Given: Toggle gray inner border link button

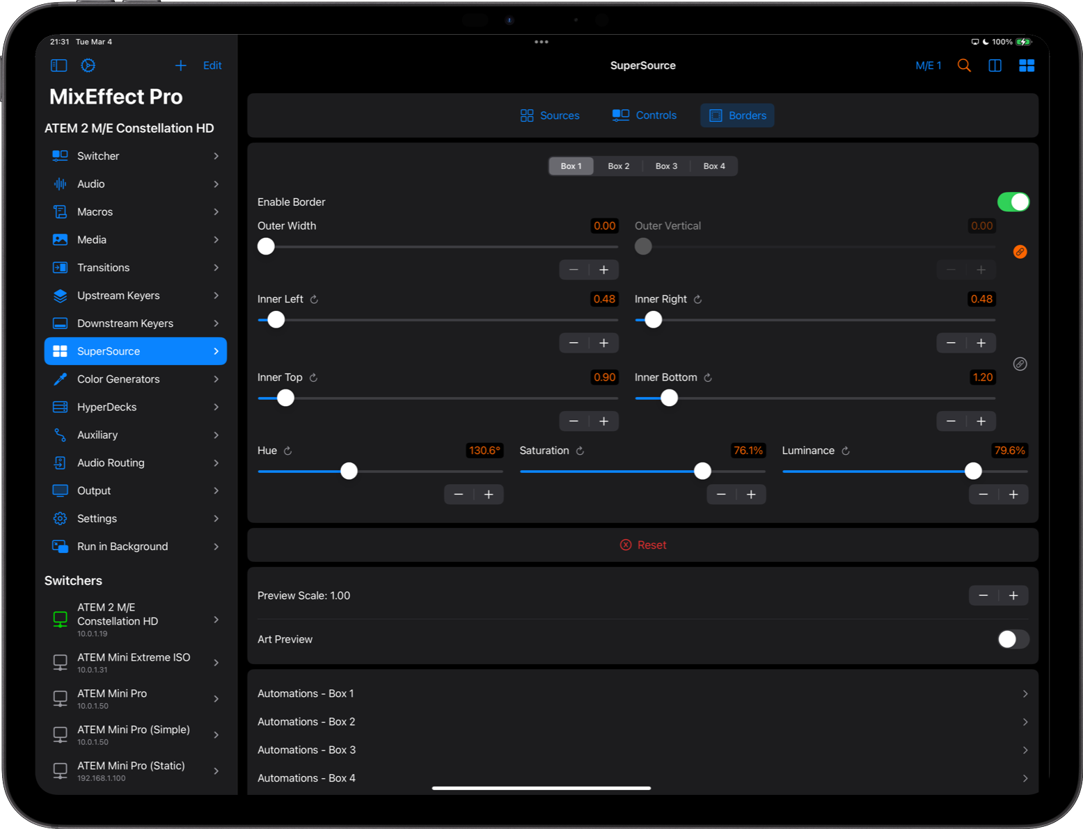Looking at the screenshot, I should (x=1020, y=364).
